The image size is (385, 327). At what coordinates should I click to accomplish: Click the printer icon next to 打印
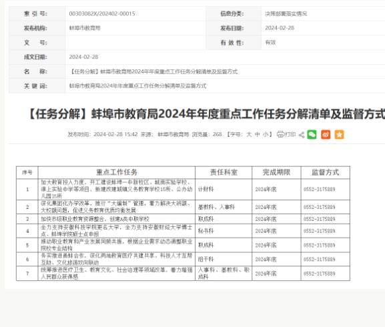point(280,134)
